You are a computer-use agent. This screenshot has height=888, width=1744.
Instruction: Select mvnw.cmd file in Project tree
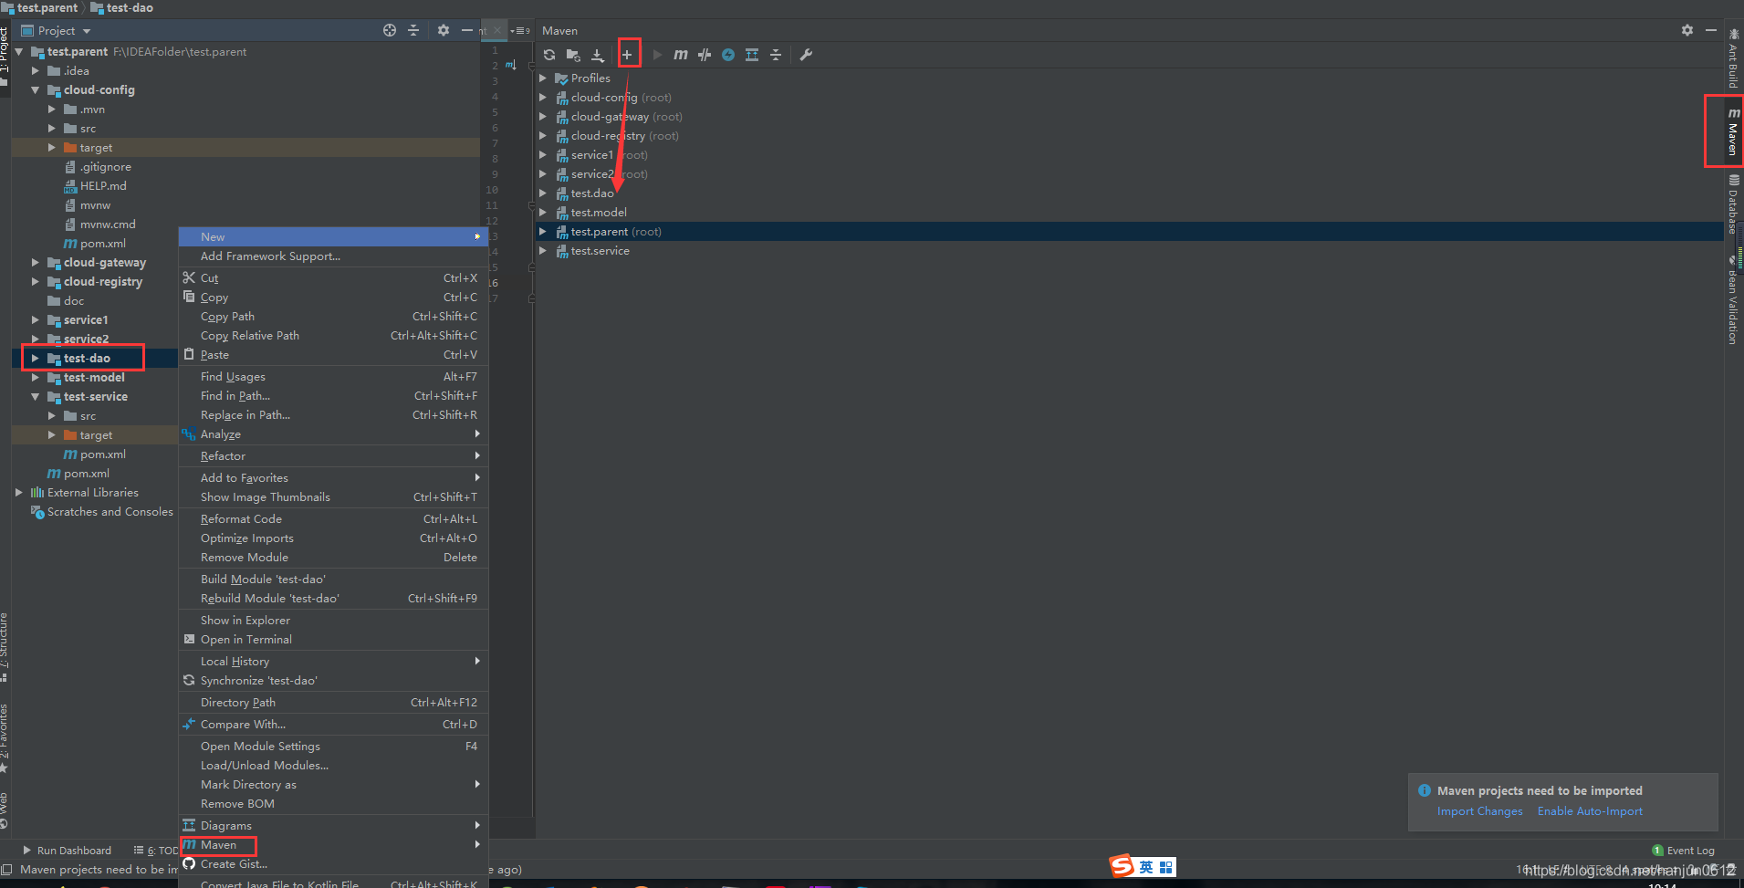click(x=108, y=225)
